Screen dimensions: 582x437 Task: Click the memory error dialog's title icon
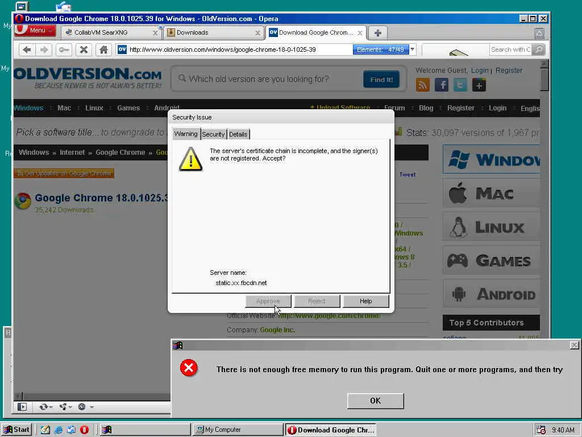click(x=178, y=345)
